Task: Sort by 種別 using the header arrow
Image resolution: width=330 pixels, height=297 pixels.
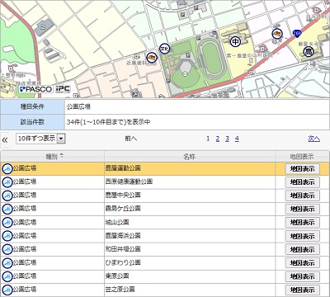Action: [62, 155]
